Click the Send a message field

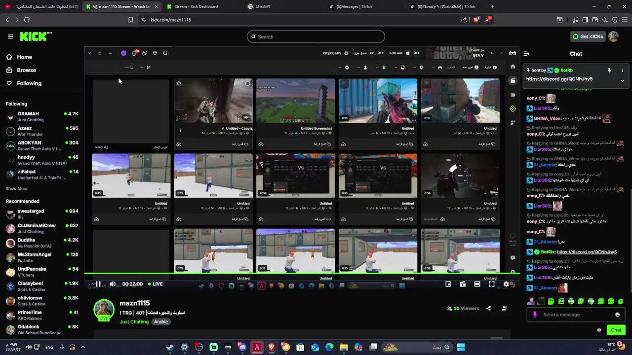pos(576,315)
